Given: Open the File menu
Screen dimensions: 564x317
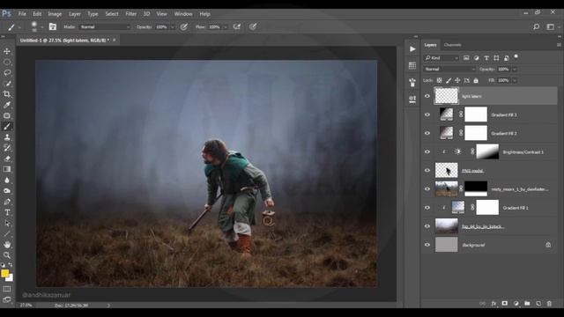Looking at the screenshot, I should 22,14.
